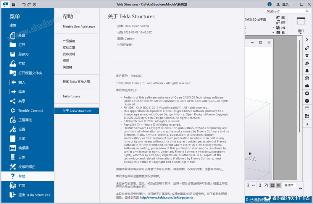313x204 pixels.
Task: Open 编辑器 editors menu entry
Action: pyautogui.click(x=28, y=148)
